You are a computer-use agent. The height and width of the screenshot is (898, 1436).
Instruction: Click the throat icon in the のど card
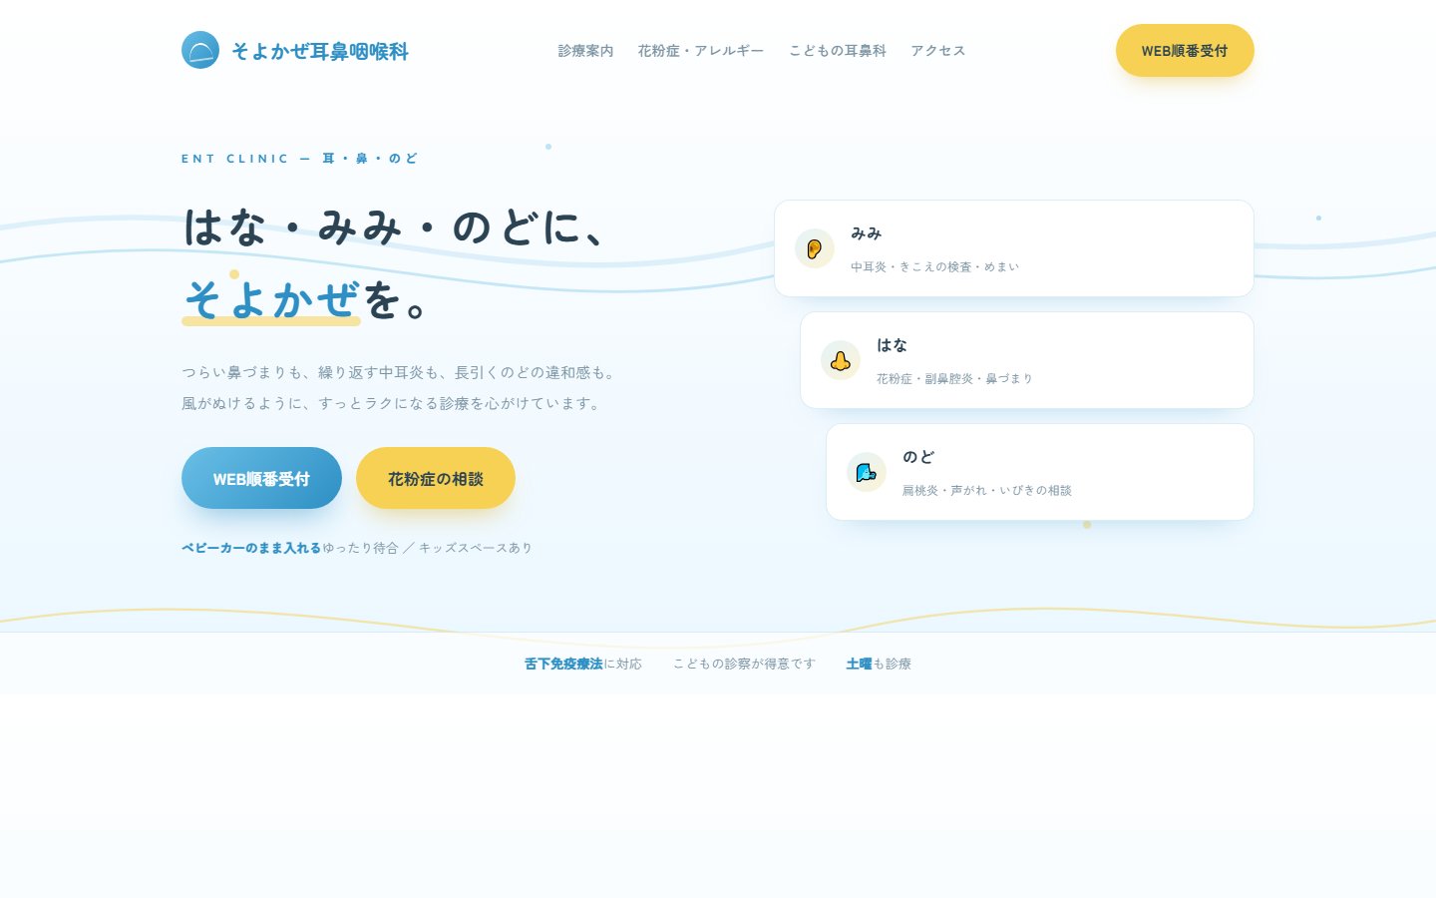(867, 472)
